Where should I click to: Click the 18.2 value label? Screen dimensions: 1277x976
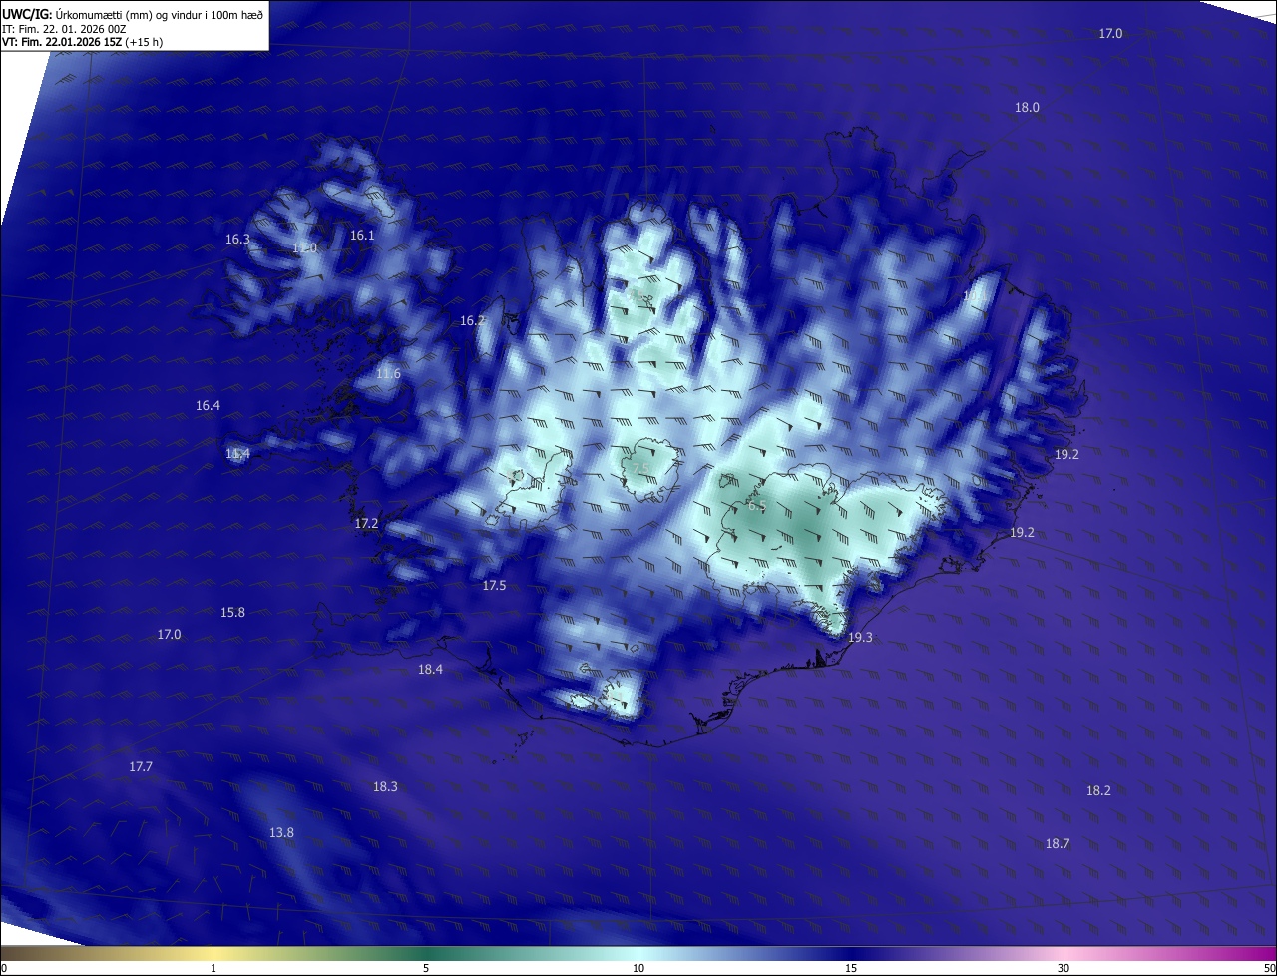pos(1098,791)
